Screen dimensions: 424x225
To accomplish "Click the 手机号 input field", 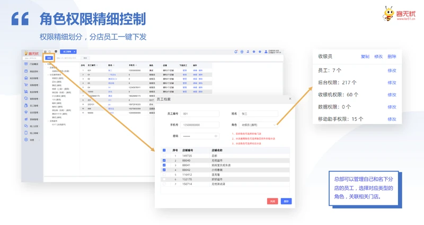I will click(199, 125).
